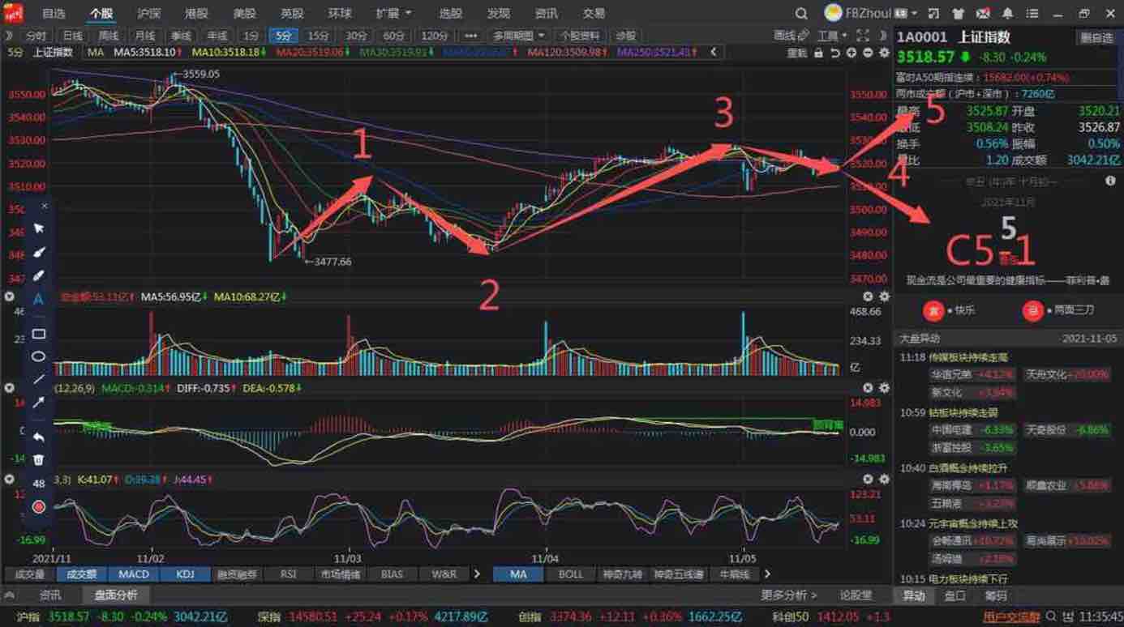The width and height of the screenshot is (1124, 627).
Task: Switch night mode moon icon
Action: (882, 36)
